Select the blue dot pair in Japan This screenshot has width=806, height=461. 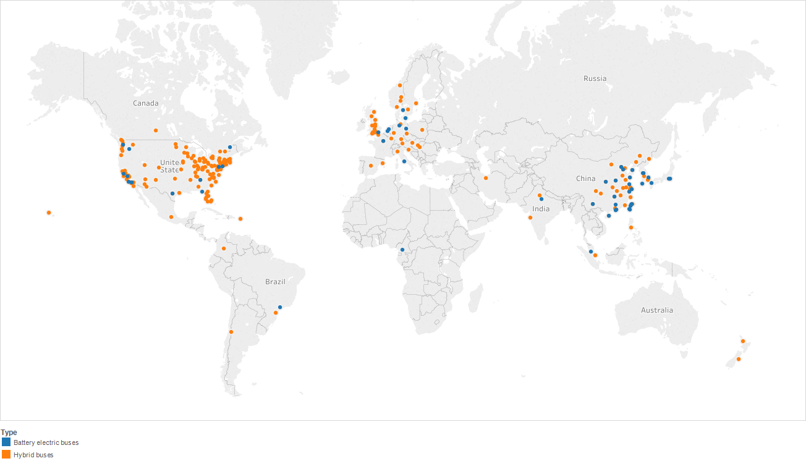click(669, 179)
